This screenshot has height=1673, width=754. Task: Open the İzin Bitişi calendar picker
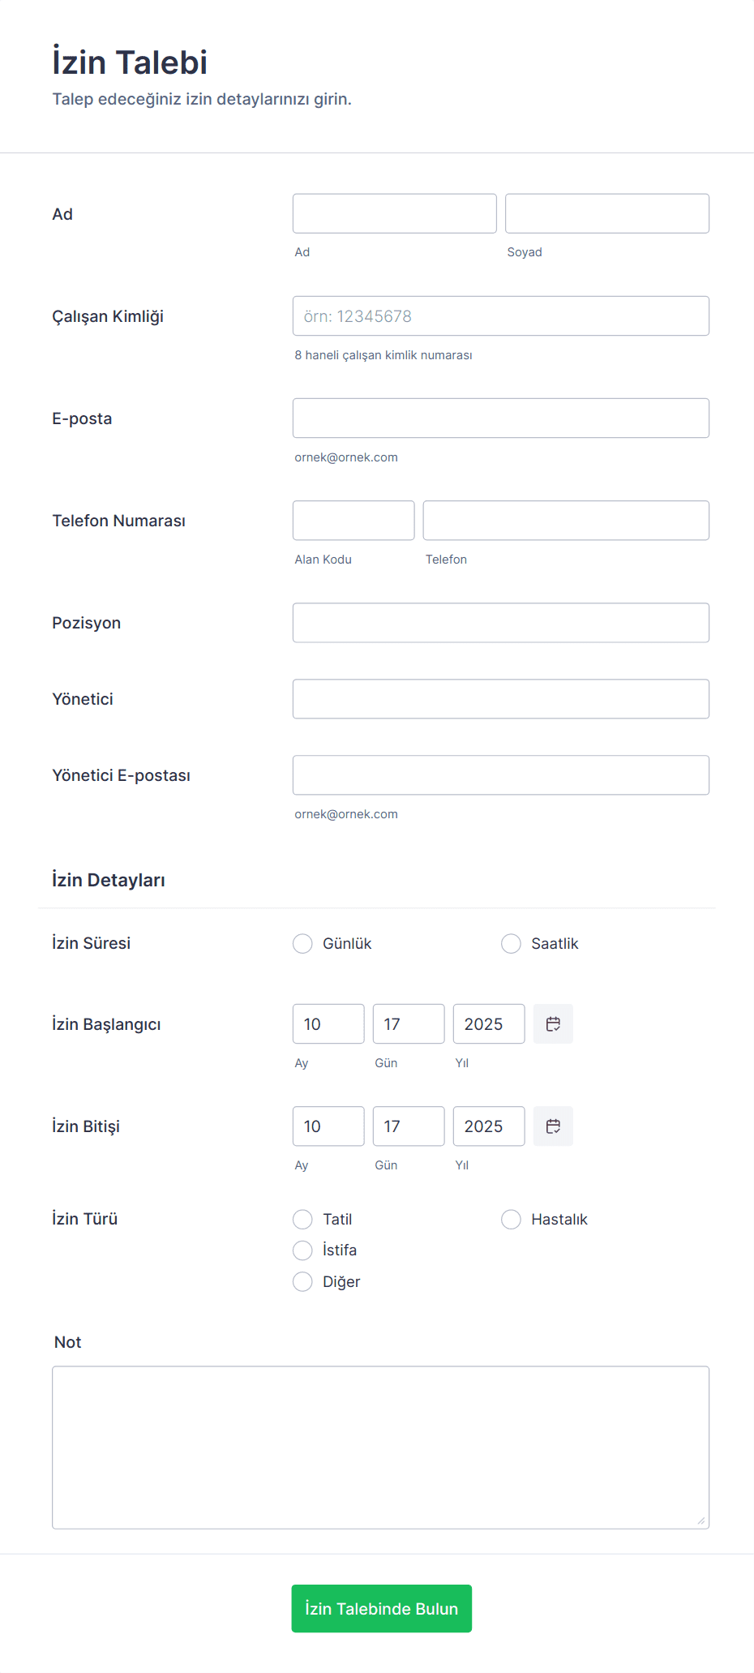552,1126
